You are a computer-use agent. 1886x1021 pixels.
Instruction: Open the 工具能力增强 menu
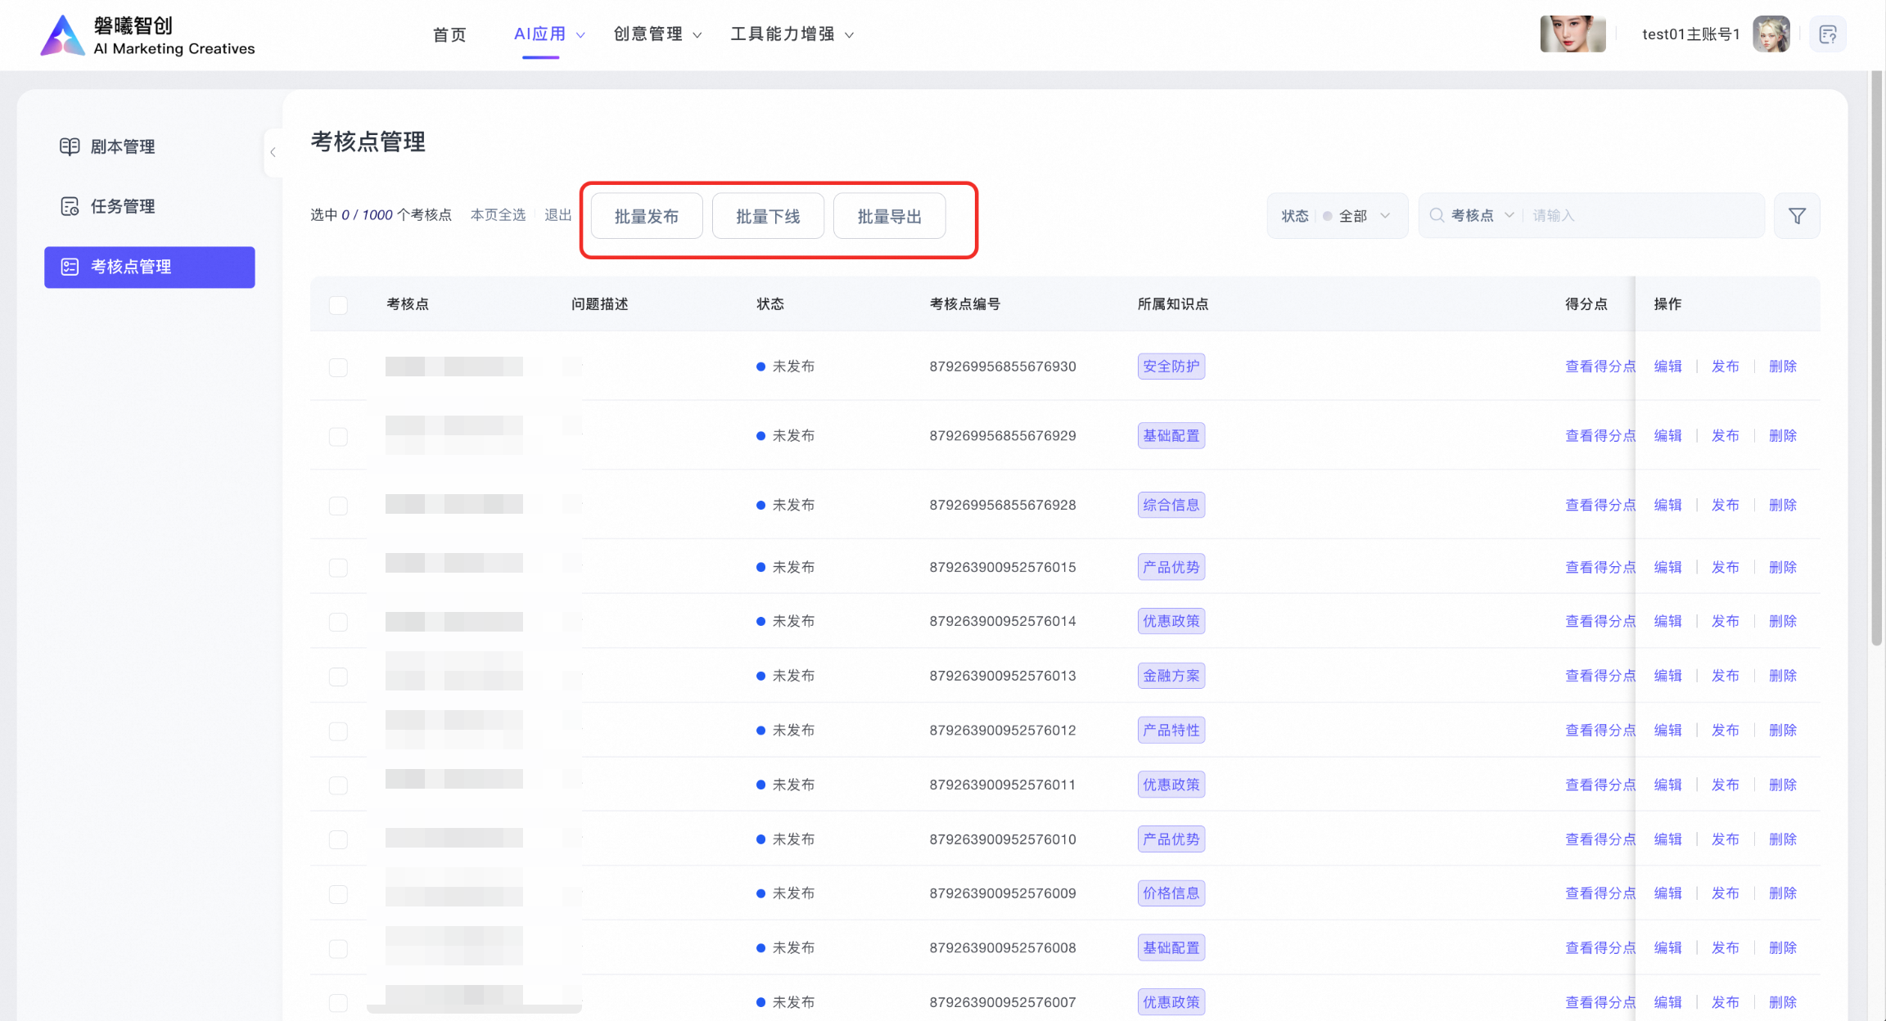(x=792, y=34)
